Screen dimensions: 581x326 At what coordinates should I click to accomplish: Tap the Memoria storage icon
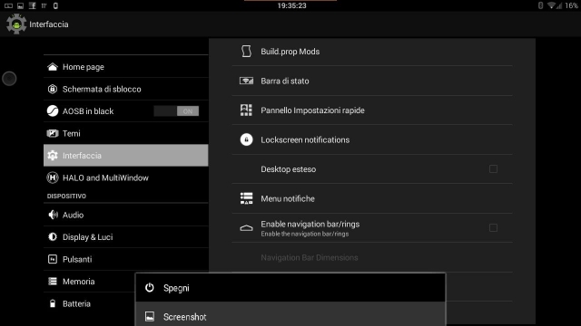(53, 282)
